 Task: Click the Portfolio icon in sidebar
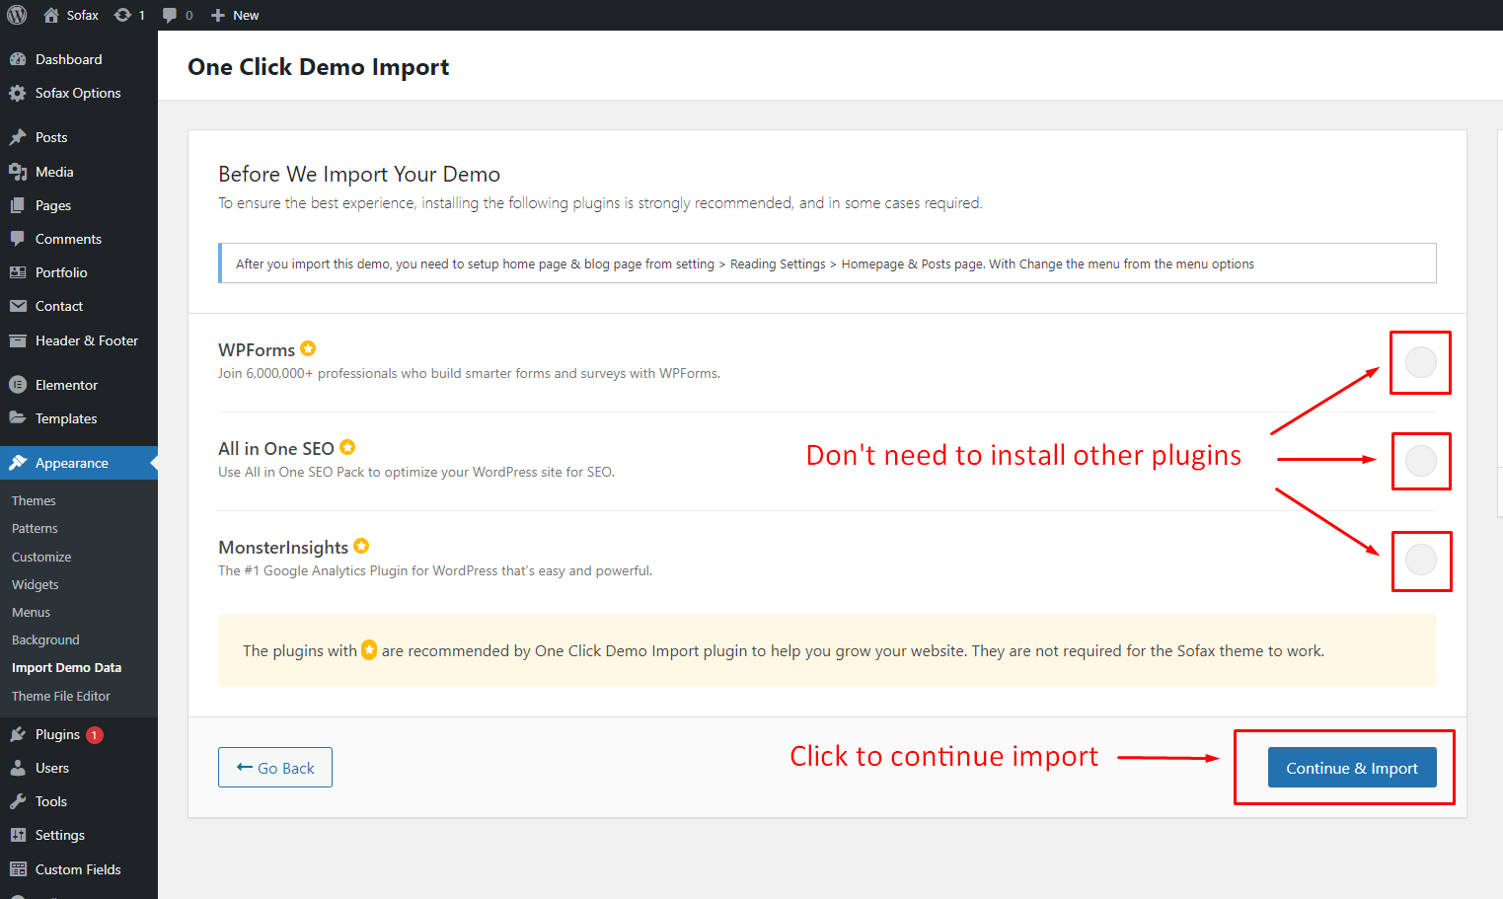18,272
